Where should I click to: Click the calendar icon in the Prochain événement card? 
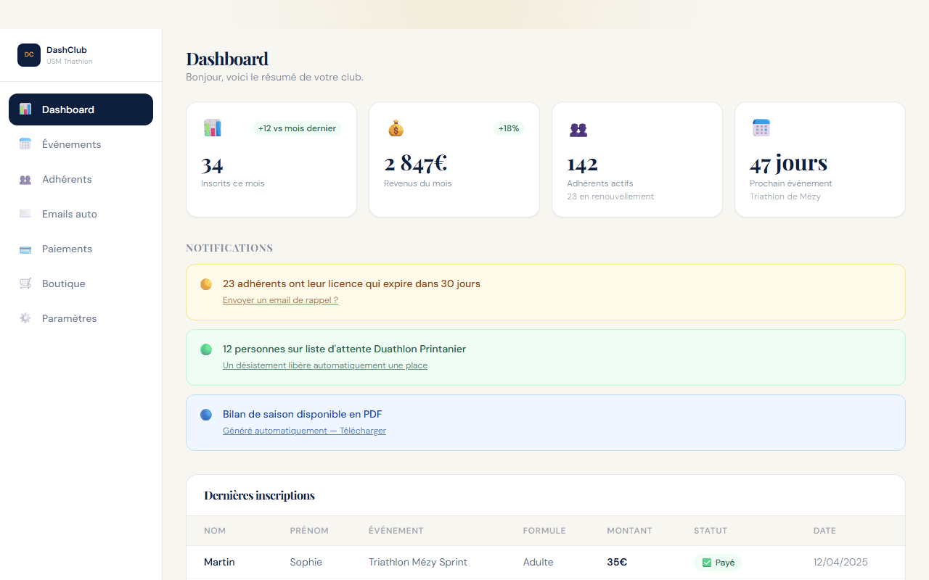pos(761,128)
